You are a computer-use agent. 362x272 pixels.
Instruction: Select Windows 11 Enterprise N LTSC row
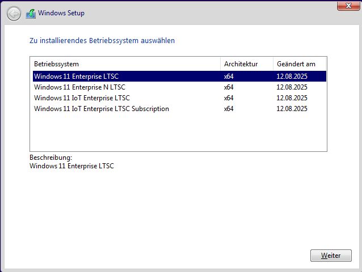tap(179, 87)
